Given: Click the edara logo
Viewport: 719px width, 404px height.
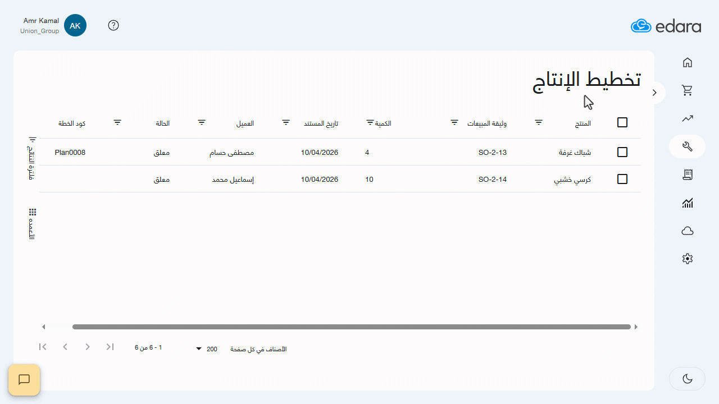Looking at the screenshot, I should pos(666,26).
